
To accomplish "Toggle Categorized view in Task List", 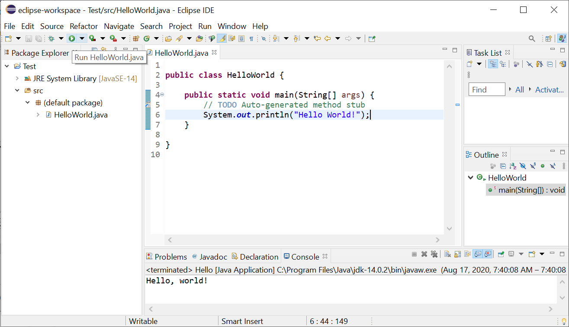I will click(493, 64).
